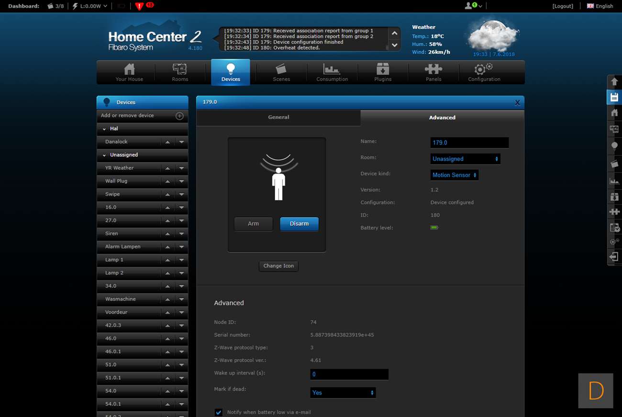Viewport: 622px width, 417px height.
Task: Select the Advanced tab
Action: point(442,118)
